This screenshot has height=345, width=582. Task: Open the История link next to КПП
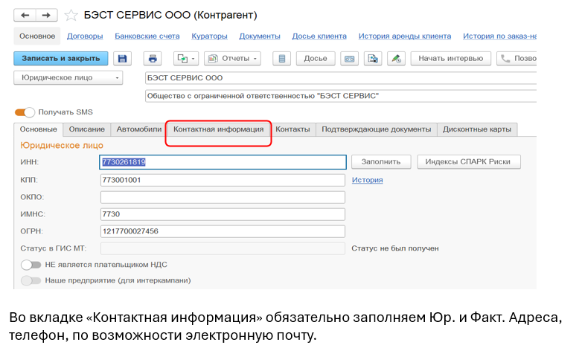coord(367,180)
